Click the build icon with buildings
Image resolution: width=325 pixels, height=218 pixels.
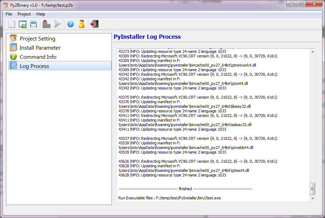click(x=47, y=24)
